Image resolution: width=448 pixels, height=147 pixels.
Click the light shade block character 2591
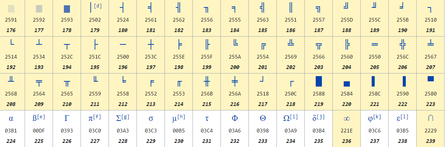tap(11, 8)
